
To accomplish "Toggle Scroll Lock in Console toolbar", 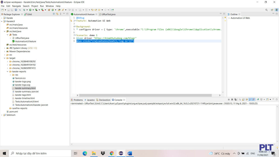I will point(243,99).
